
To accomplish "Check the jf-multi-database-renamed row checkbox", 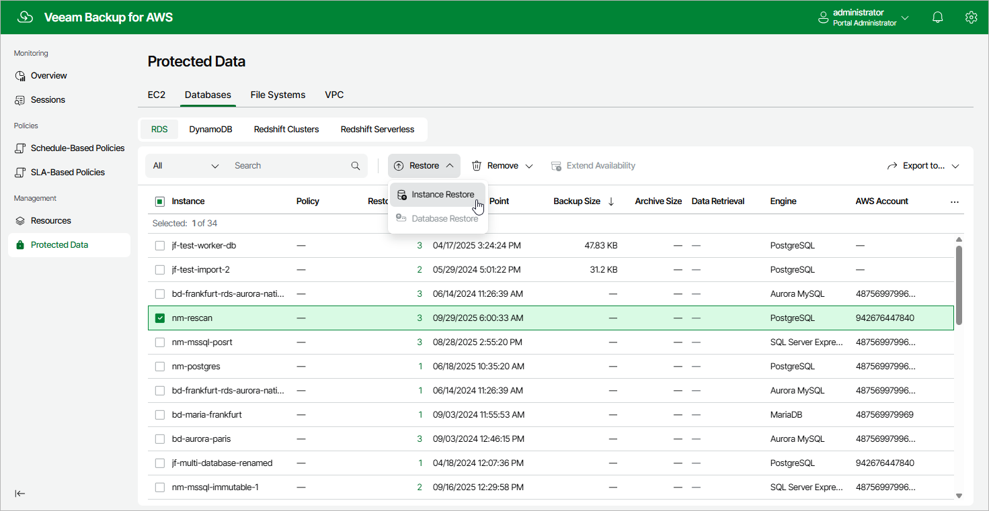I will [x=160, y=463].
